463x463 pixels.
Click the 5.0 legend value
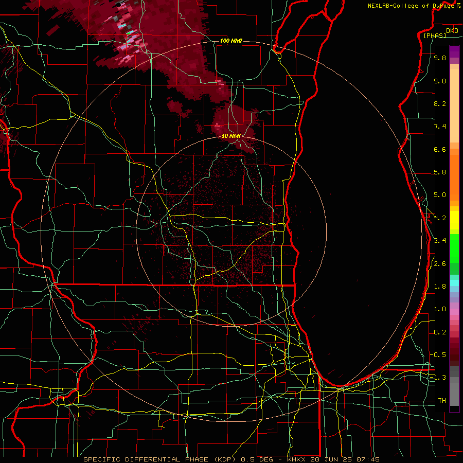(440, 195)
